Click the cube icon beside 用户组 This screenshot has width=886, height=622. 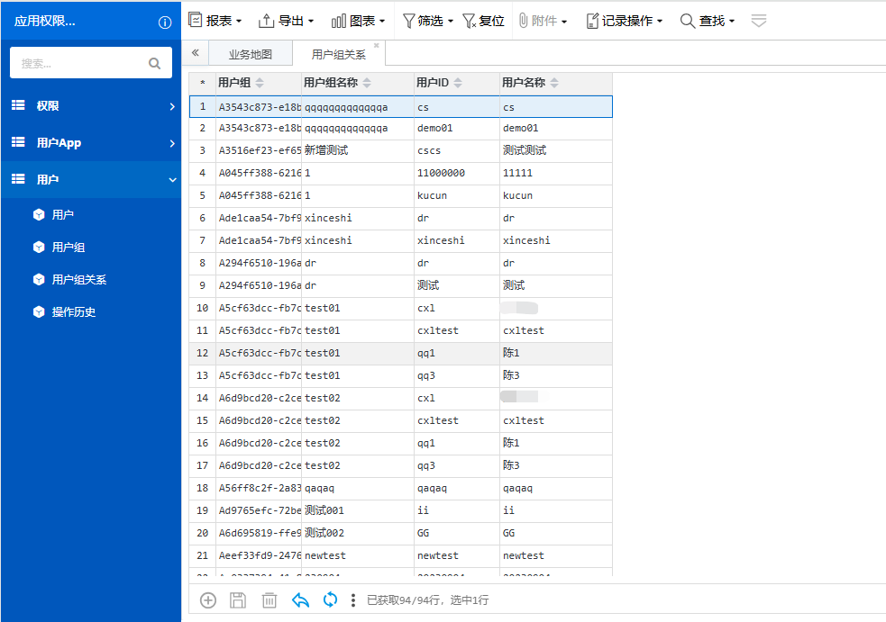click(39, 247)
